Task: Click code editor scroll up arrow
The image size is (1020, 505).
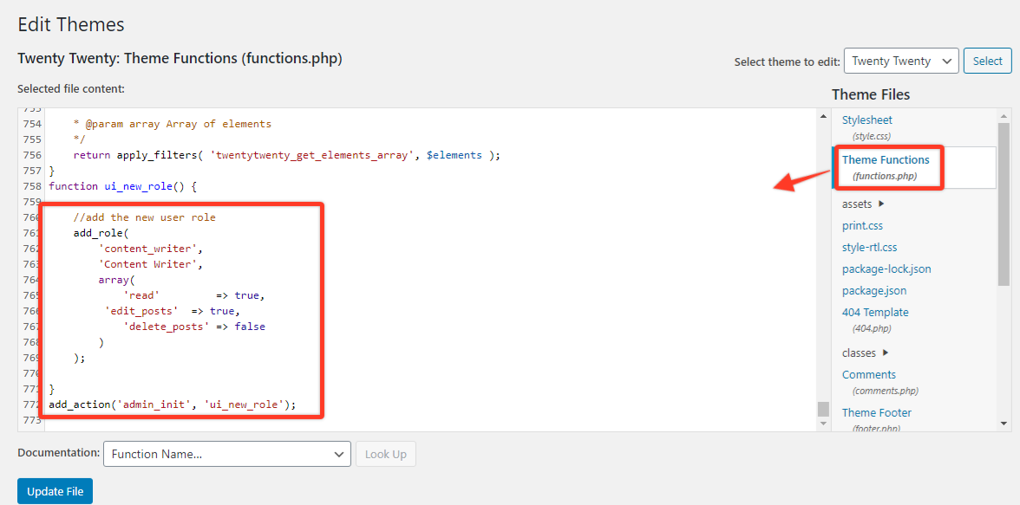Action: click(823, 116)
